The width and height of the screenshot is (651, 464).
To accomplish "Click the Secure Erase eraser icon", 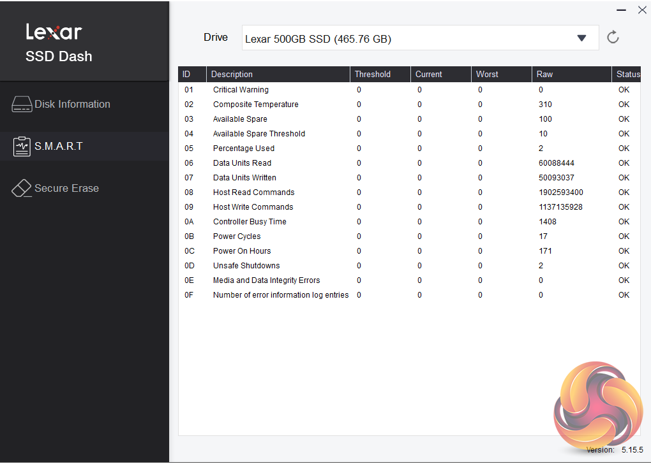I will point(22,188).
